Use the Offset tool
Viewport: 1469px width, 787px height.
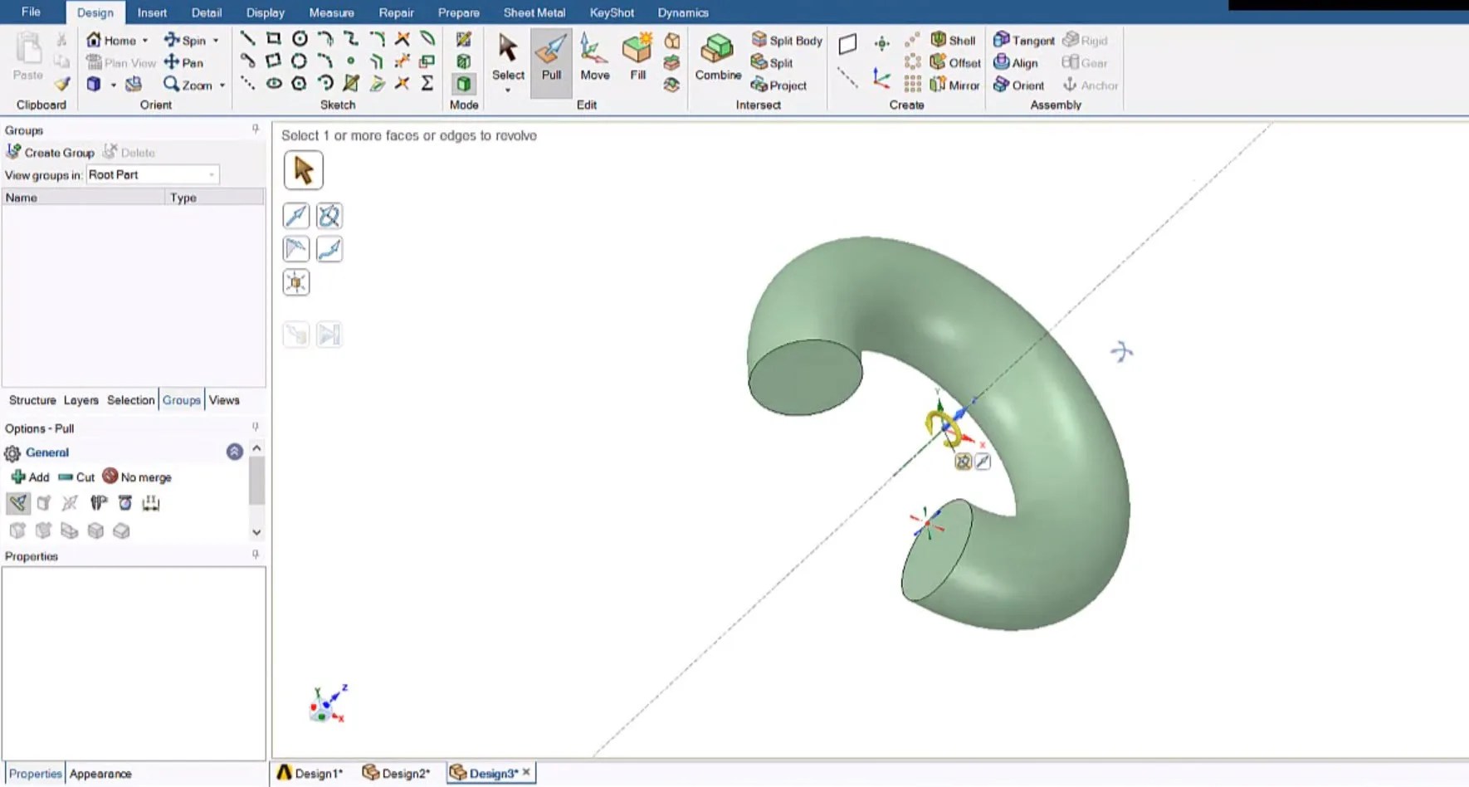pos(955,62)
